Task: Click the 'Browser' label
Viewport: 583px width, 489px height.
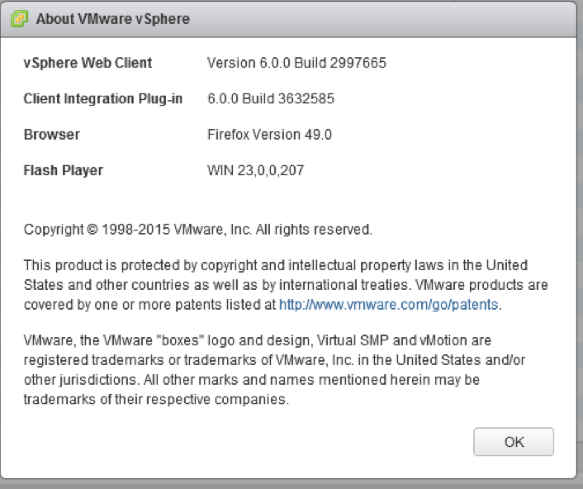Action: (52, 135)
